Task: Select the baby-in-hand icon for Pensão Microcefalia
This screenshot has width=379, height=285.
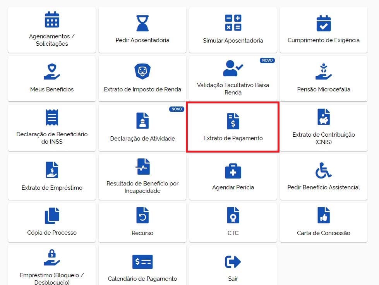Action: [324, 72]
